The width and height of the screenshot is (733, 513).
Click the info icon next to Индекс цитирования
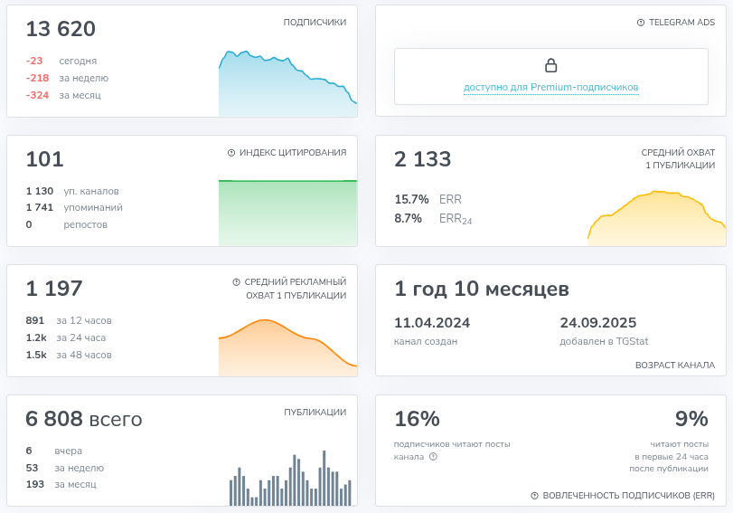pos(231,153)
